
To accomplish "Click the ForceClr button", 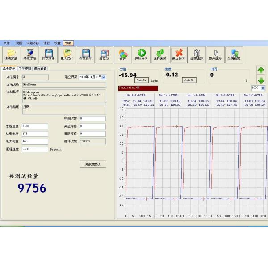I will (141, 80).
